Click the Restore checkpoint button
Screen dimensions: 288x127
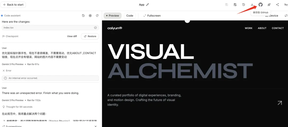pos(90,36)
